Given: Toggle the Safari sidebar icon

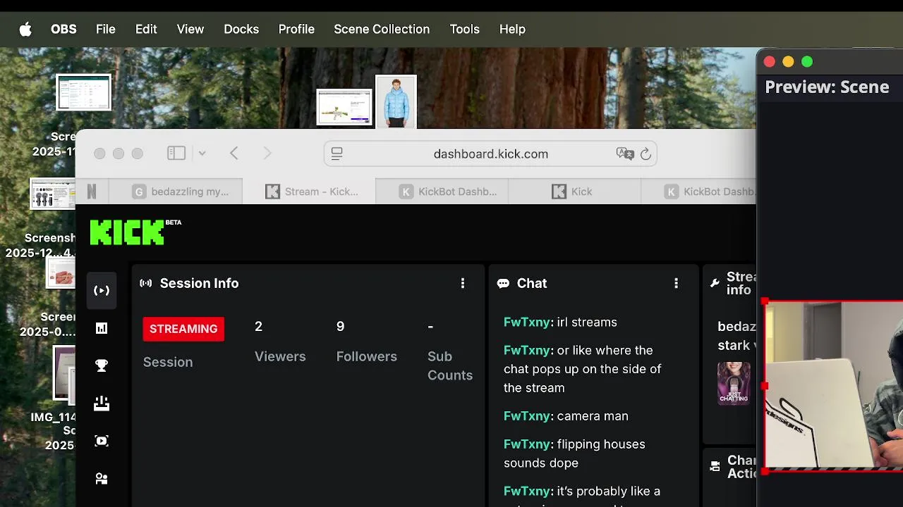Looking at the screenshot, I should point(176,154).
